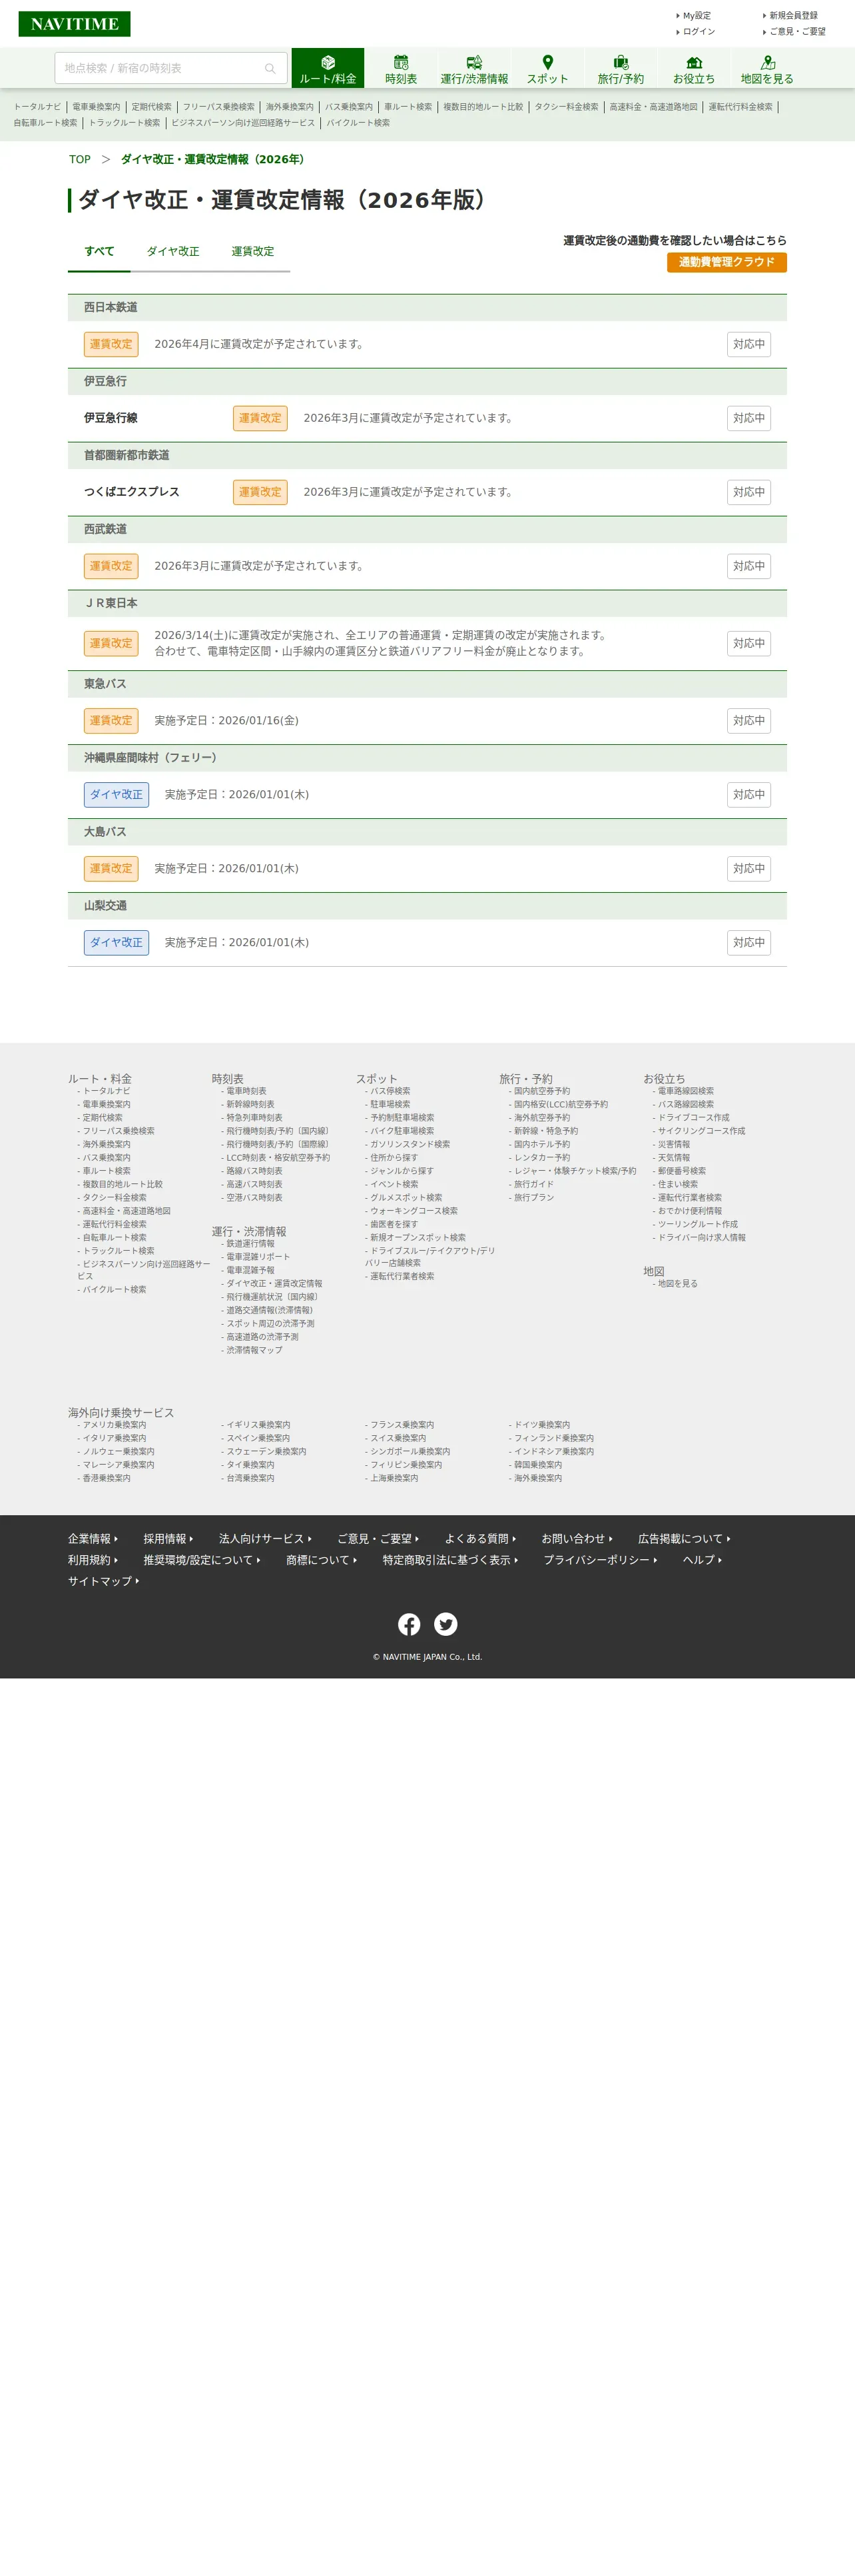Click ダイヤ改正 badge in 山梨交通 row

(116, 942)
